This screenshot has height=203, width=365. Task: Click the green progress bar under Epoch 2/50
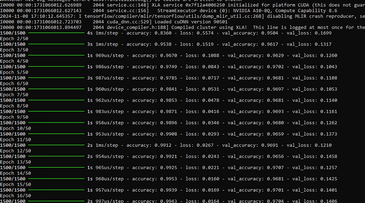pos(56,44)
